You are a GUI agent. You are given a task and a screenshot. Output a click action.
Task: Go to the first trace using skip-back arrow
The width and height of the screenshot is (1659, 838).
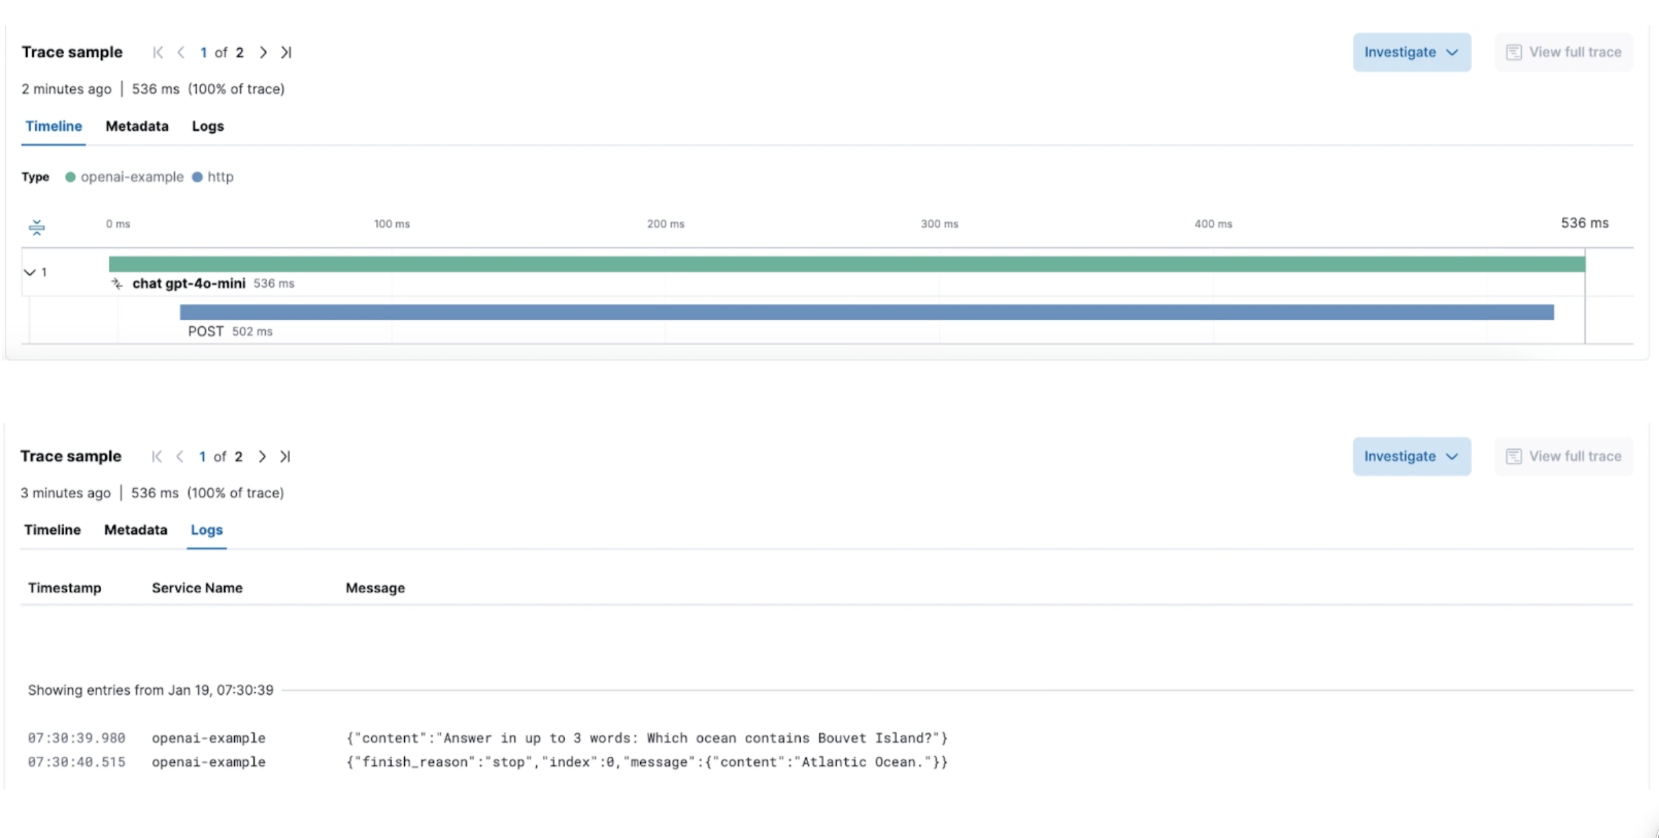tap(157, 52)
